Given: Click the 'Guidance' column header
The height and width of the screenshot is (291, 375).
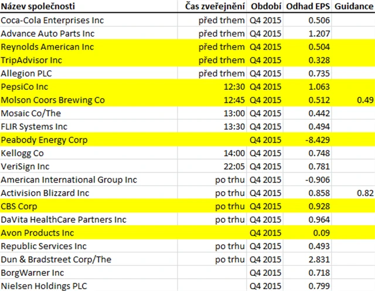Looking at the screenshot, I should [x=354, y=6].
